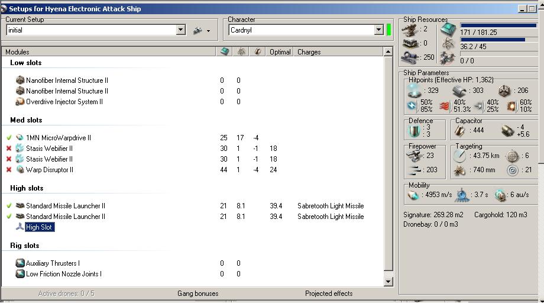Click the turret hardpoints icon in Ship Resources
The image size is (544, 303).
click(410, 30)
